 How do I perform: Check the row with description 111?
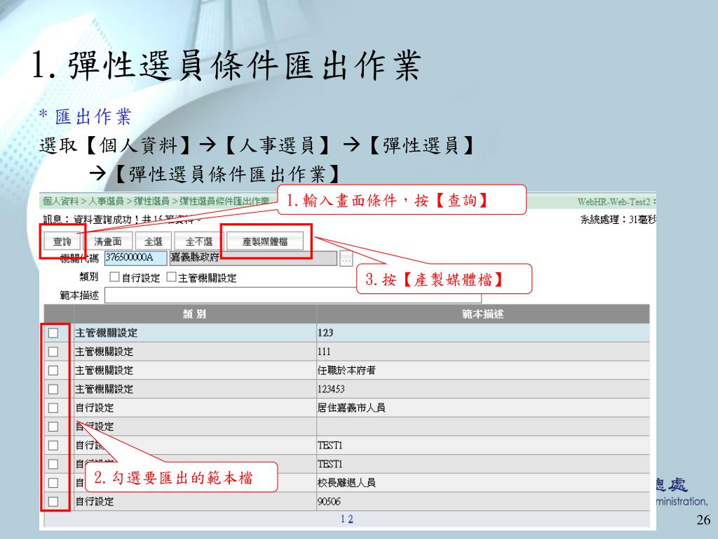(53, 352)
